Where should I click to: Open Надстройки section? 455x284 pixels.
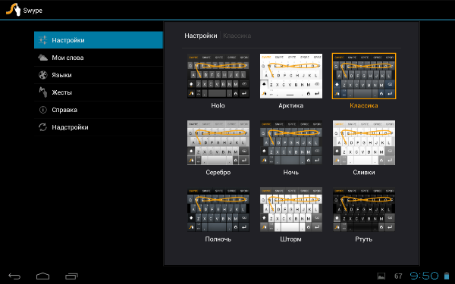coord(99,127)
